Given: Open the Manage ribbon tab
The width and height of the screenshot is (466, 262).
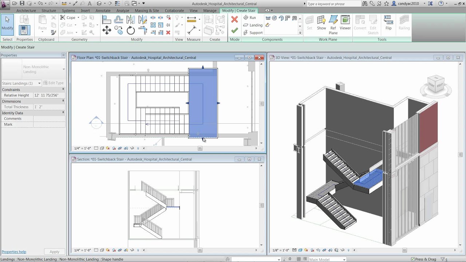Looking at the screenshot, I should pyautogui.click(x=210, y=11).
